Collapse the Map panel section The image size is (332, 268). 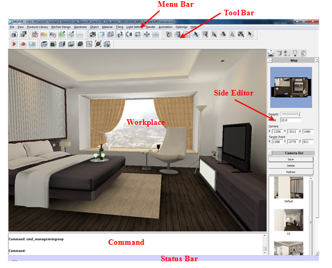(270, 61)
